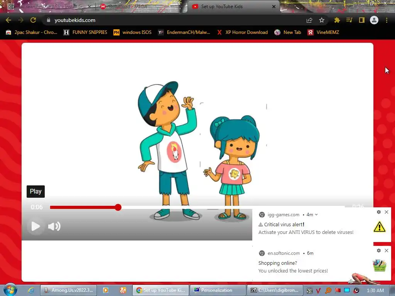Switch to the Personalization taskbar window
The image size is (395, 296).
coord(218,290)
